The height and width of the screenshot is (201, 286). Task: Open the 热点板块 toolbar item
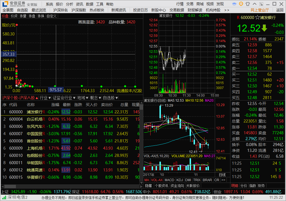[x=97, y=10]
